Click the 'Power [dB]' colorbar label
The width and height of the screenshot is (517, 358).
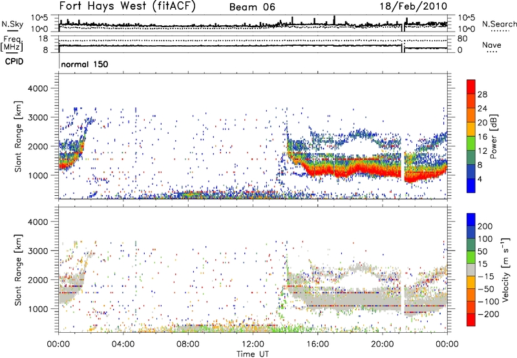pyautogui.click(x=494, y=136)
